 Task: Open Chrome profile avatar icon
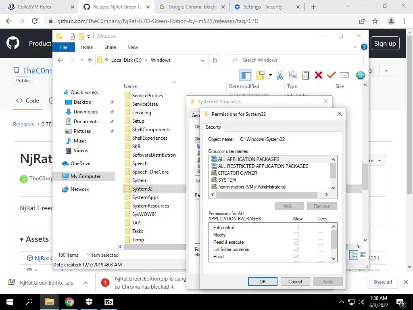pos(391,21)
